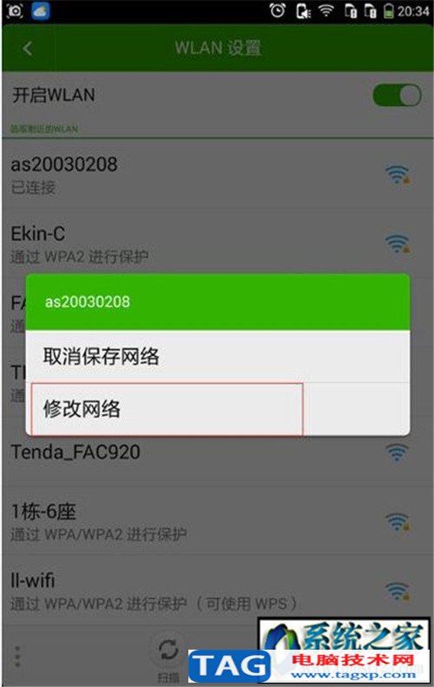The width and height of the screenshot is (434, 687).
Task: Open the three-dot overflow menu
Action: click(x=17, y=656)
